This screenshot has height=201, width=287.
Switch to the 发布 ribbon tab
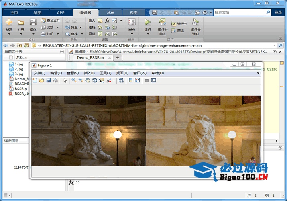point(110,12)
